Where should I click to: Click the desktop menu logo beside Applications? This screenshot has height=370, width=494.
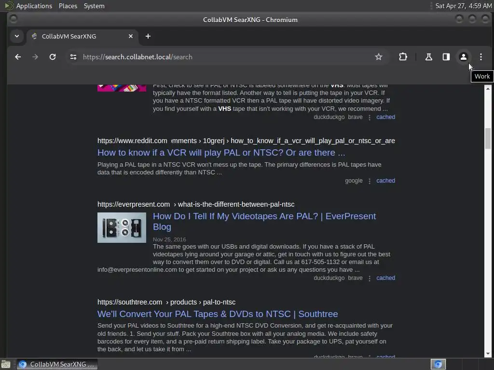tap(9, 6)
